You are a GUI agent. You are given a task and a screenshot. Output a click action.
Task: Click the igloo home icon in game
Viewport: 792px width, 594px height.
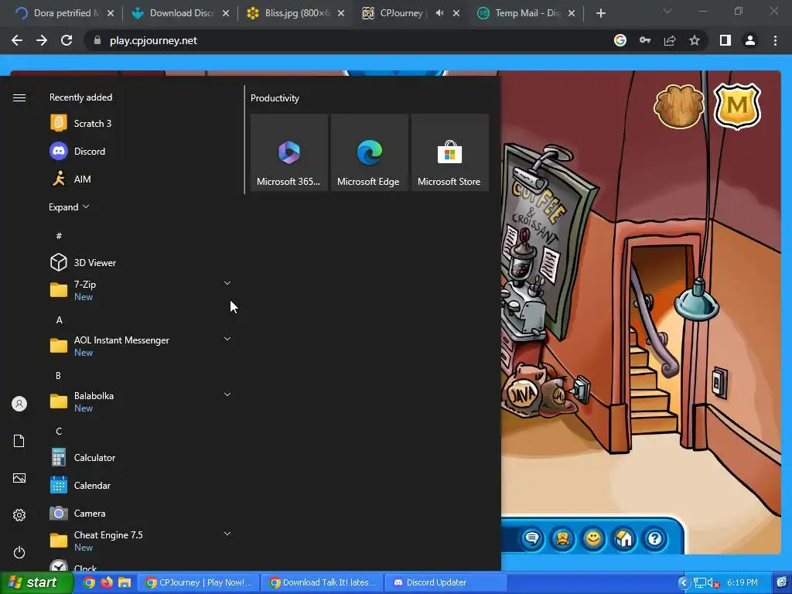(x=624, y=538)
